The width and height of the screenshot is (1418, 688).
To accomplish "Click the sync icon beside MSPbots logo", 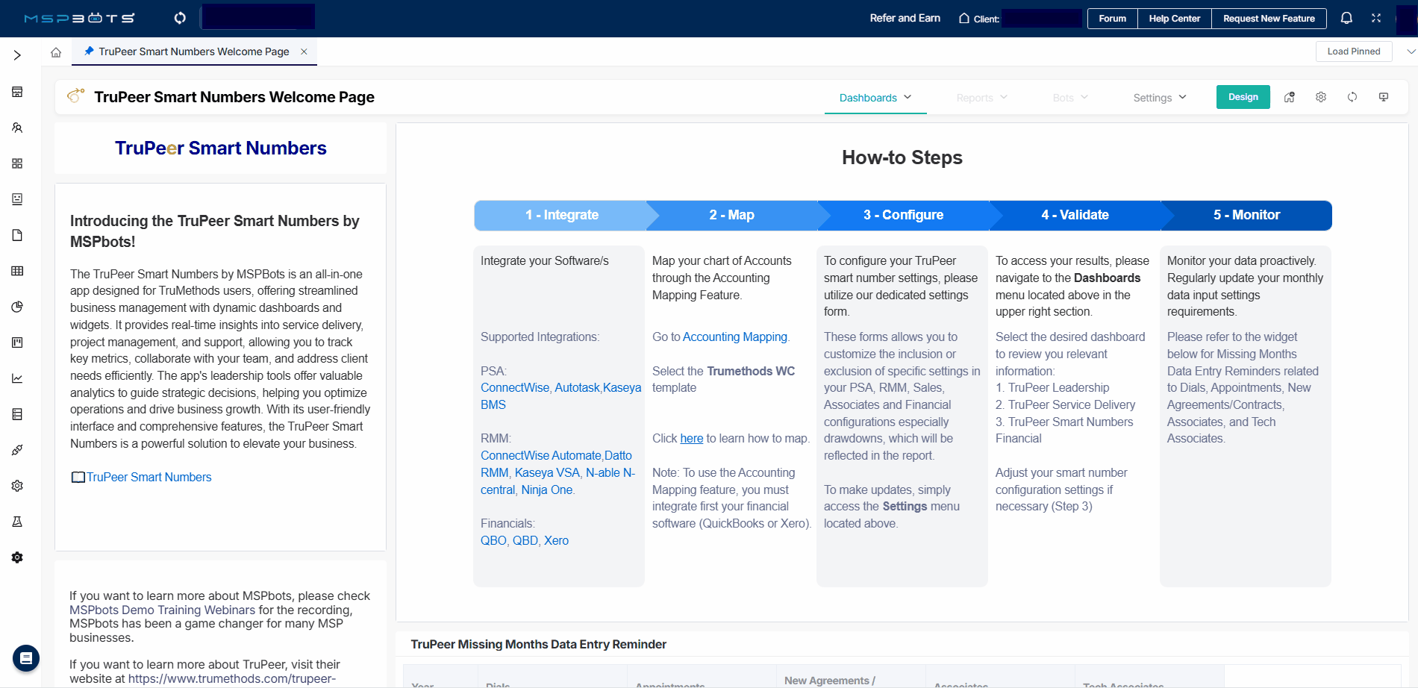I will [180, 18].
